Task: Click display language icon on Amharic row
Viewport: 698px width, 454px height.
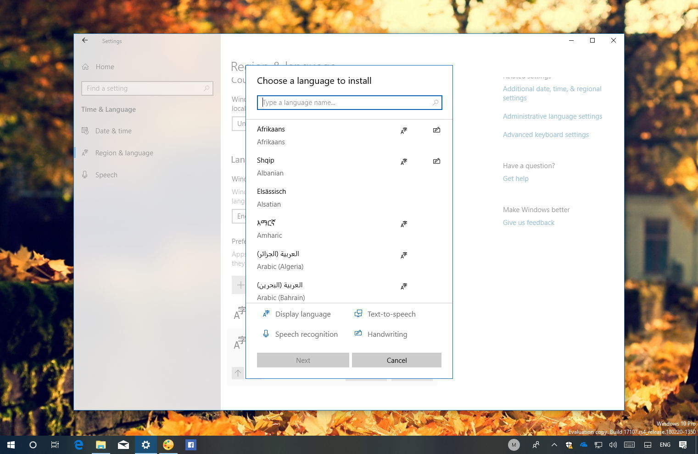Action: (x=404, y=224)
